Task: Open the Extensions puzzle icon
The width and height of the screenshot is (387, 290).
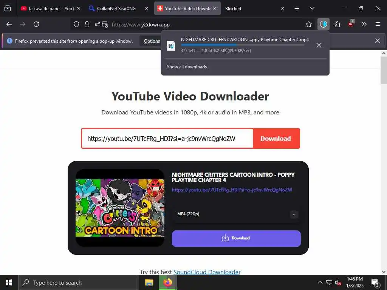Action: [x=337, y=24]
